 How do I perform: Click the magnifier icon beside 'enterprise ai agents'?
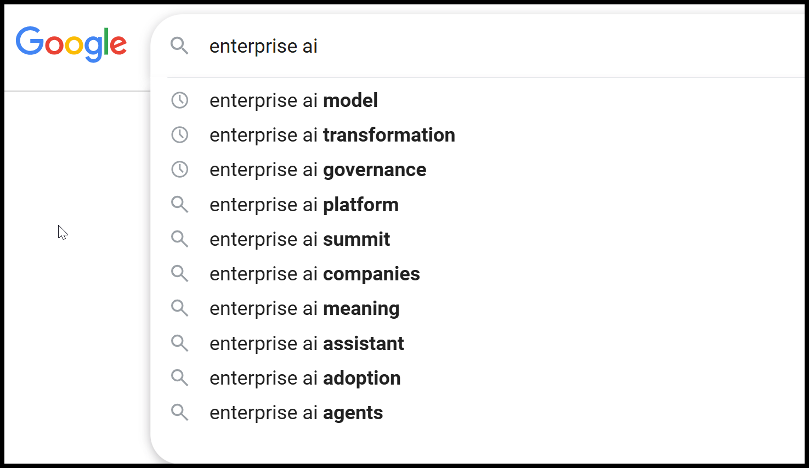tap(179, 413)
